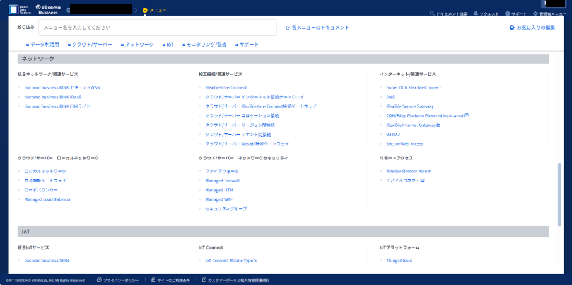This screenshot has width=572, height=285.
Task: Open ドキュメント検索 in the header
Action: [x=448, y=13]
